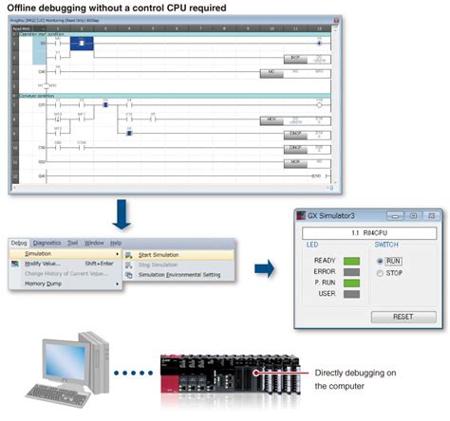Click the green P.RUN LED indicator
450x421 pixels.
[x=351, y=283]
